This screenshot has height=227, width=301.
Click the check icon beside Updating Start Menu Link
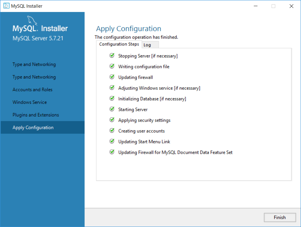(112, 142)
